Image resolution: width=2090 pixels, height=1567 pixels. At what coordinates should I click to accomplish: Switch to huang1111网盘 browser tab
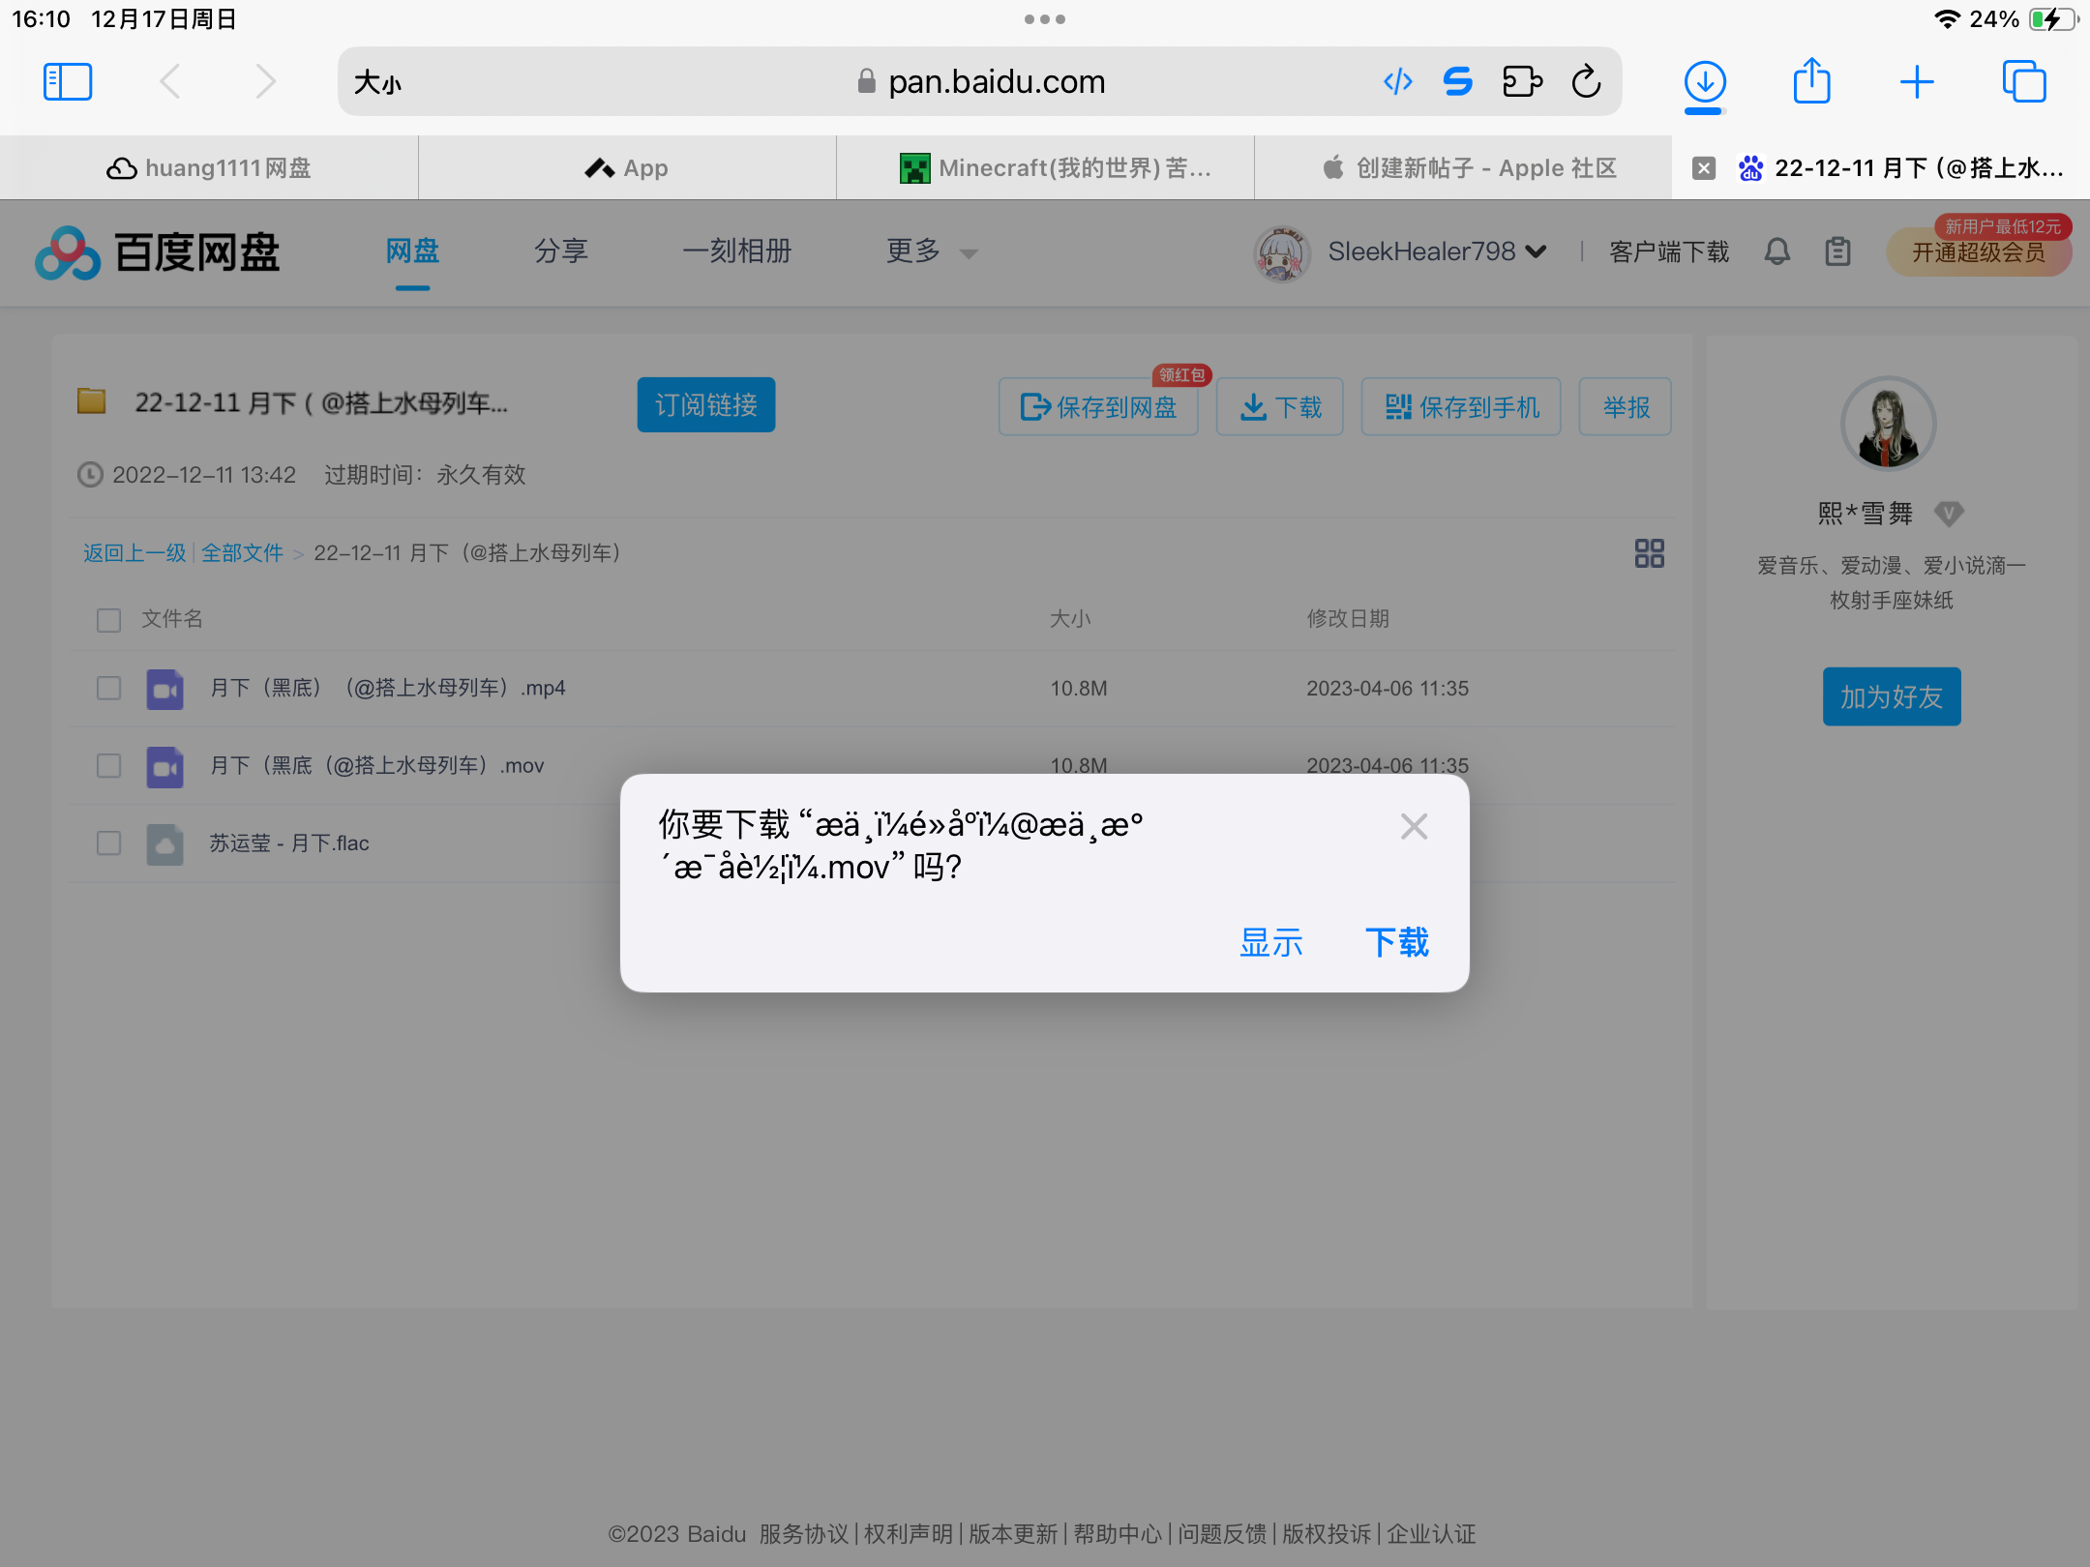coord(209,168)
